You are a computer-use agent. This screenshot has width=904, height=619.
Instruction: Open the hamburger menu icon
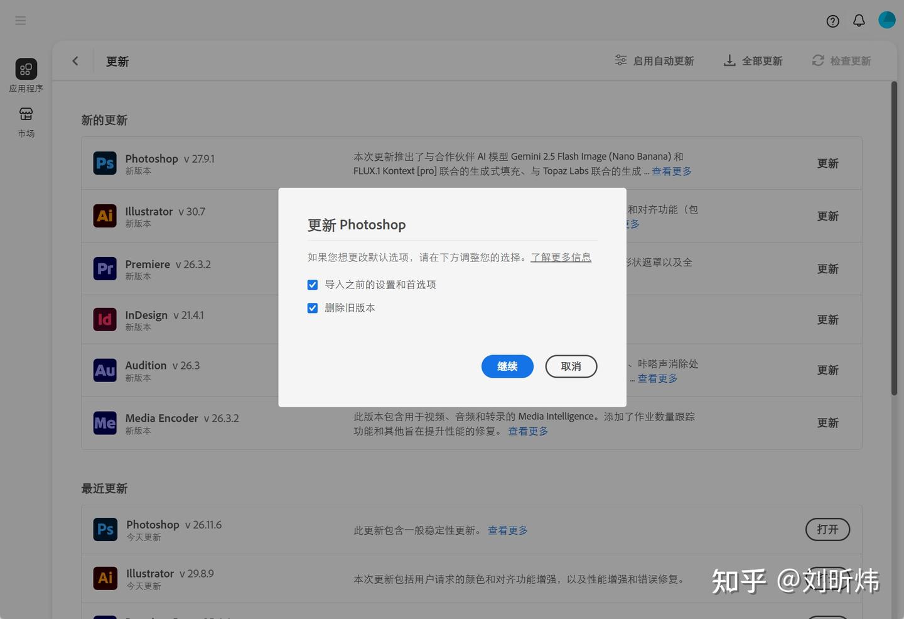(21, 21)
